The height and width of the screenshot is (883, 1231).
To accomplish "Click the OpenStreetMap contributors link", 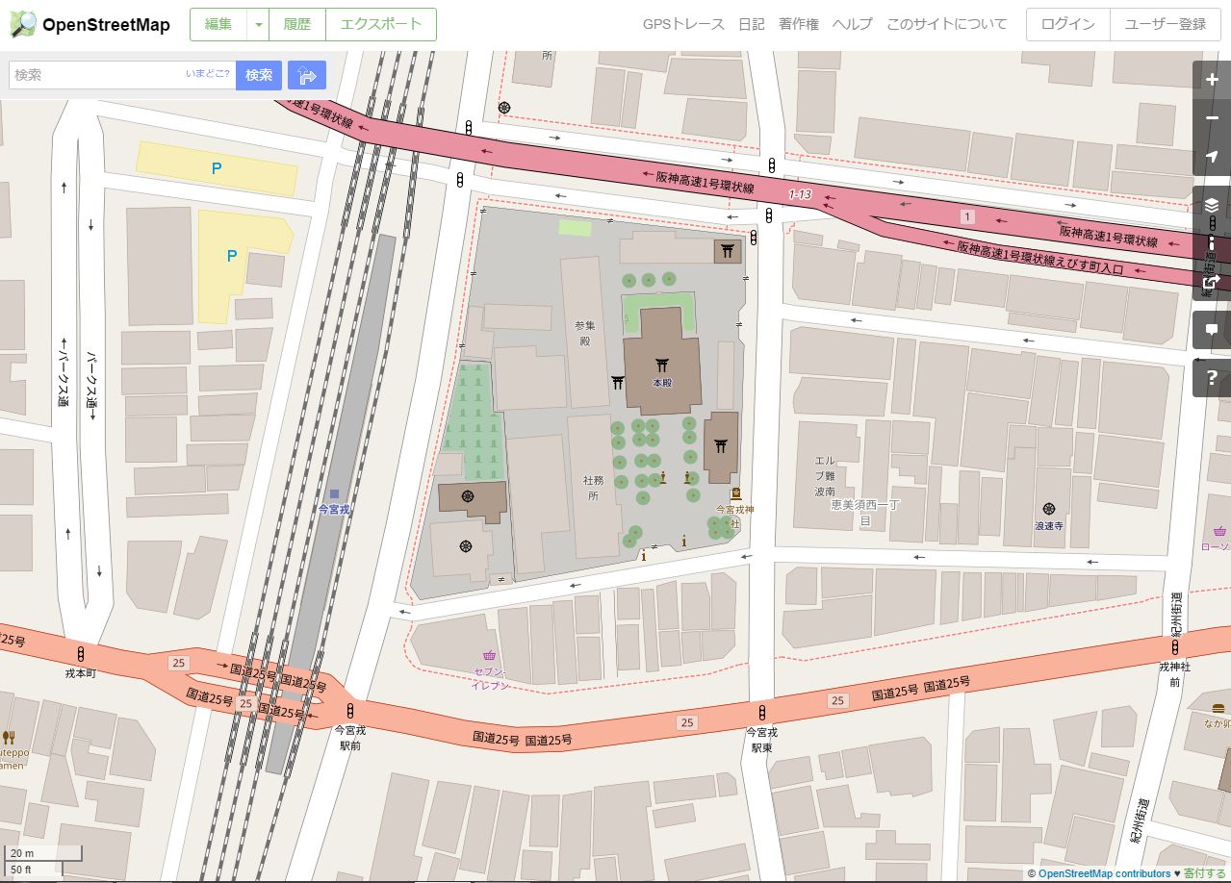I will point(1104,873).
